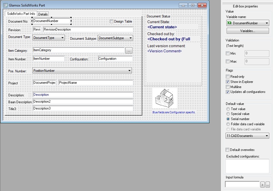
Task: Open the Variables... dialog button
Action: point(248,31)
